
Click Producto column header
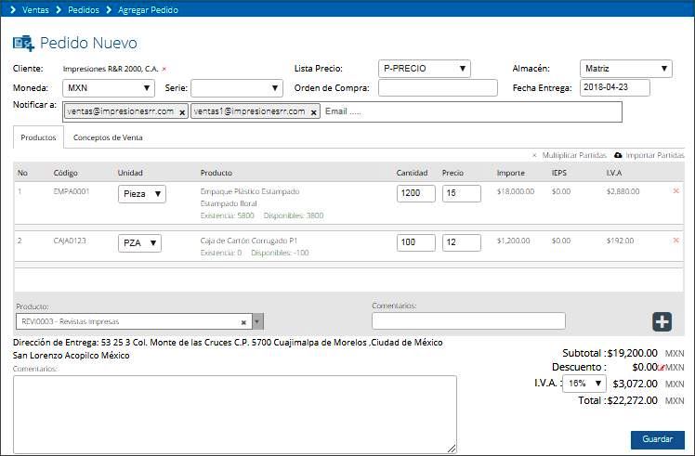coord(216,173)
